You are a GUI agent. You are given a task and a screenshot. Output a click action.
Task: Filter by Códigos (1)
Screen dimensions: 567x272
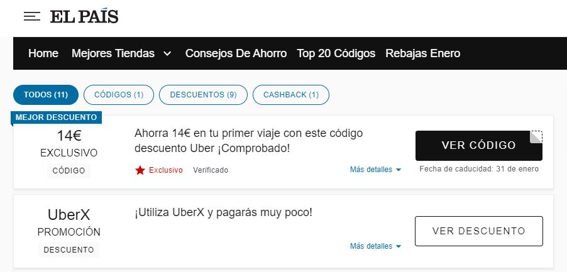pyautogui.click(x=119, y=95)
